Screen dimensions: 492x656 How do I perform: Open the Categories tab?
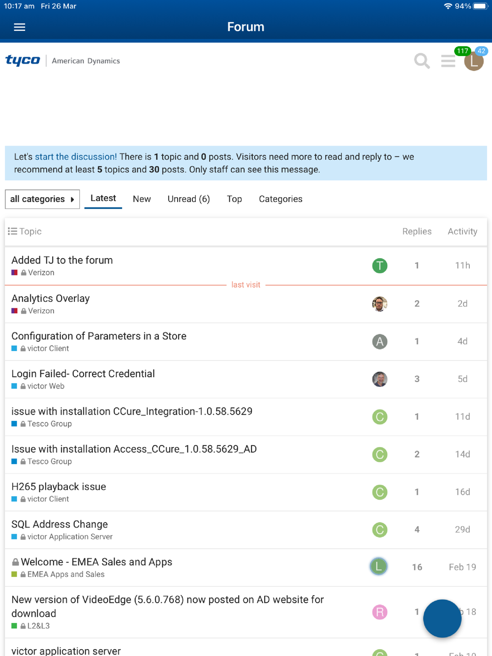[280, 199]
